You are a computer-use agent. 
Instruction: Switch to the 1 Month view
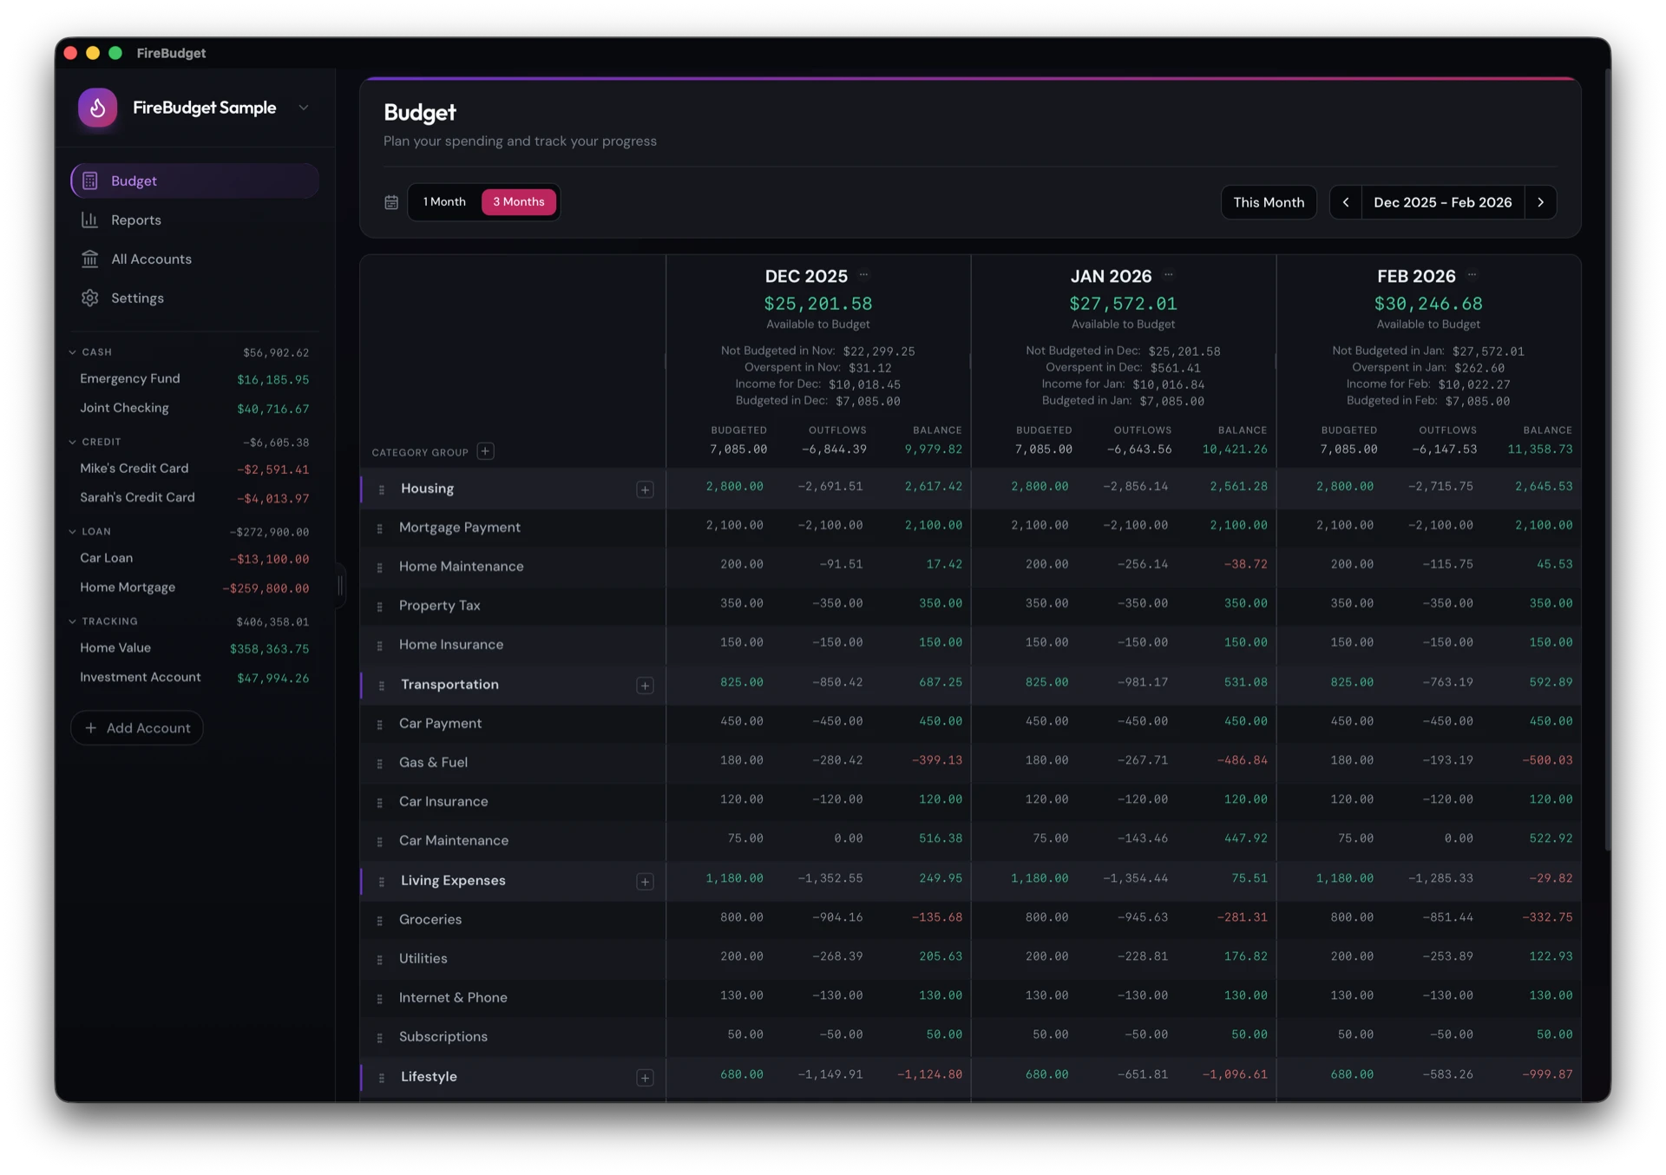pyautogui.click(x=444, y=201)
